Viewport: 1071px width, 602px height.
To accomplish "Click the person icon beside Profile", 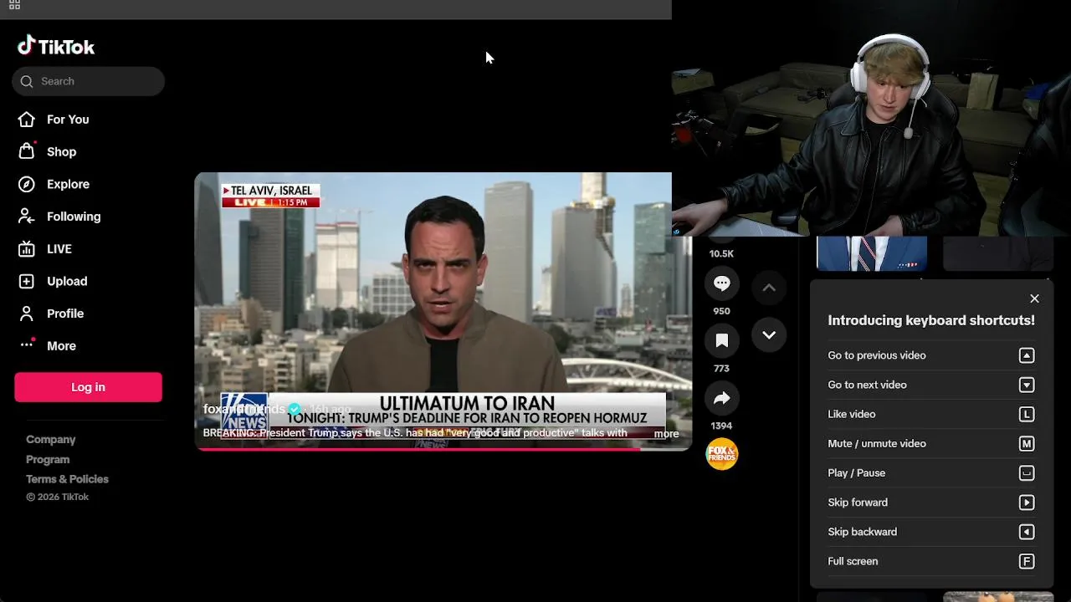I will pos(27,314).
